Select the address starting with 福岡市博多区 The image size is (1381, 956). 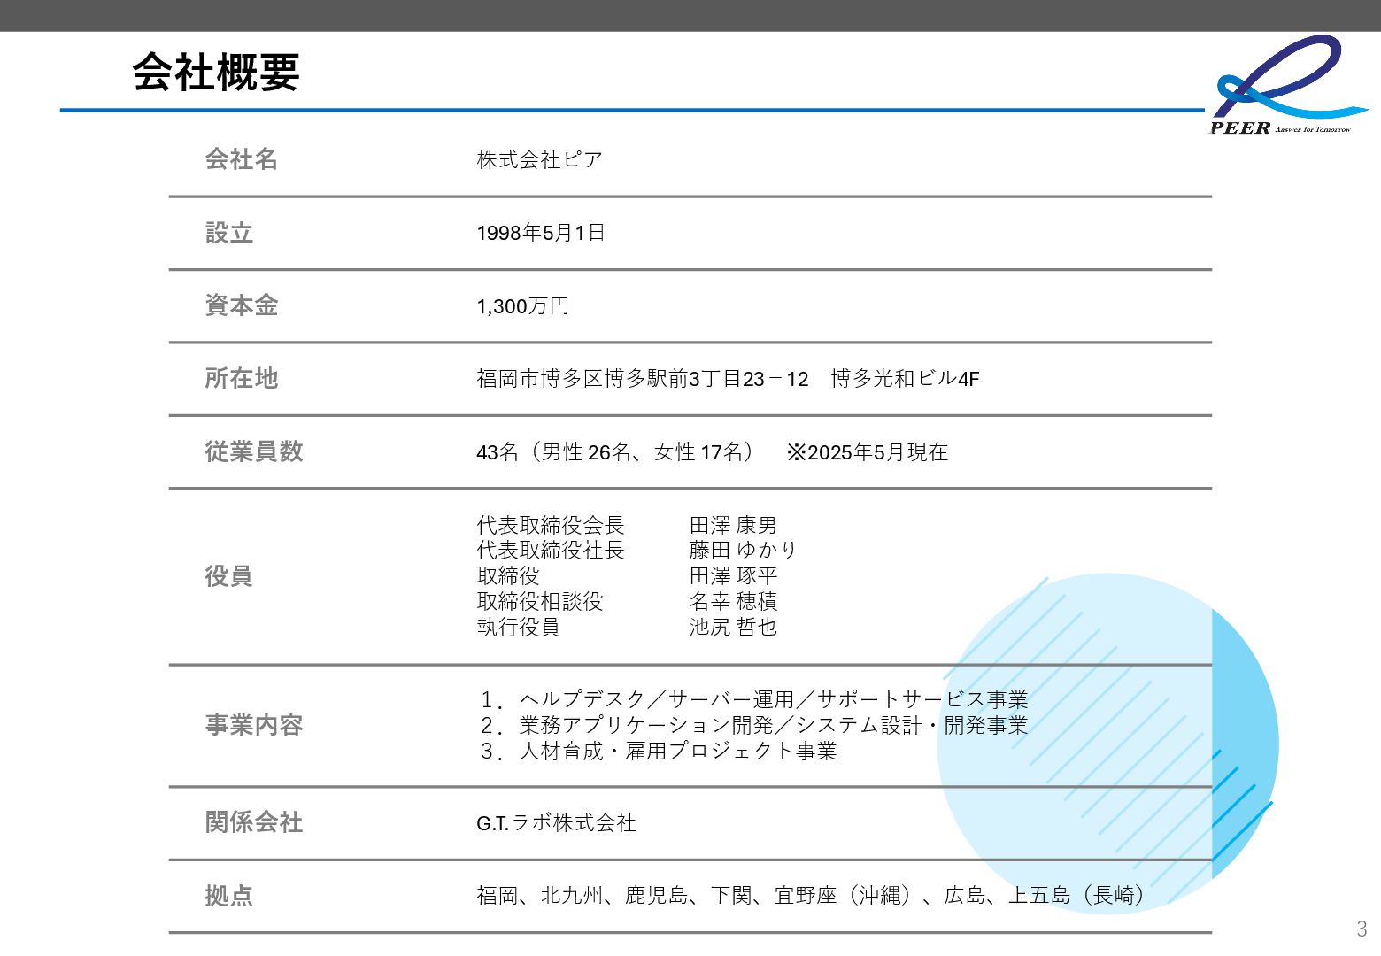(x=728, y=379)
